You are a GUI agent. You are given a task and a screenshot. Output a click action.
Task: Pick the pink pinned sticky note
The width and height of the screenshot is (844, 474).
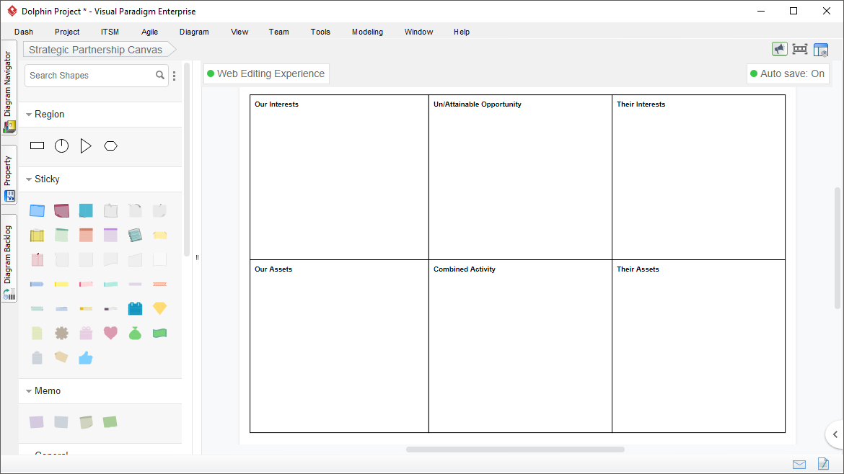[37, 259]
